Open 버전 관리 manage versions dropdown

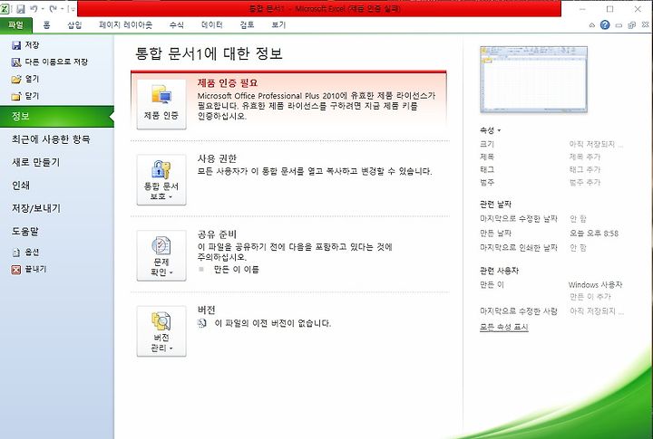pos(161,331)
